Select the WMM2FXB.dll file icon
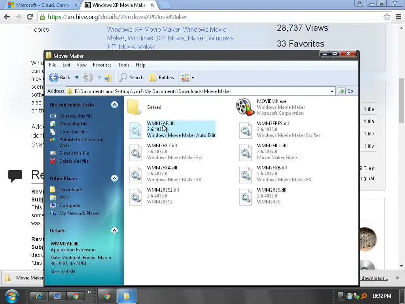Image resolution: width=405 pixels, height=304 pixels. pos(245,175)
